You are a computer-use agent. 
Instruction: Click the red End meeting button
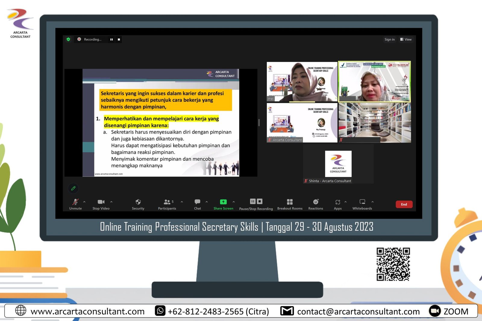(404, 204)
